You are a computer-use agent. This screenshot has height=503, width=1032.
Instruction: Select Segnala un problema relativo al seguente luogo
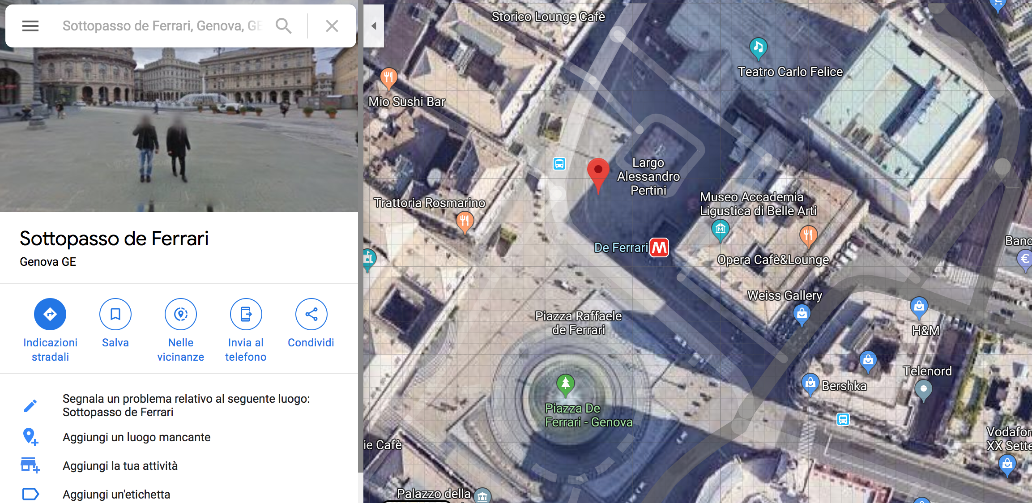tap(179, 405)
